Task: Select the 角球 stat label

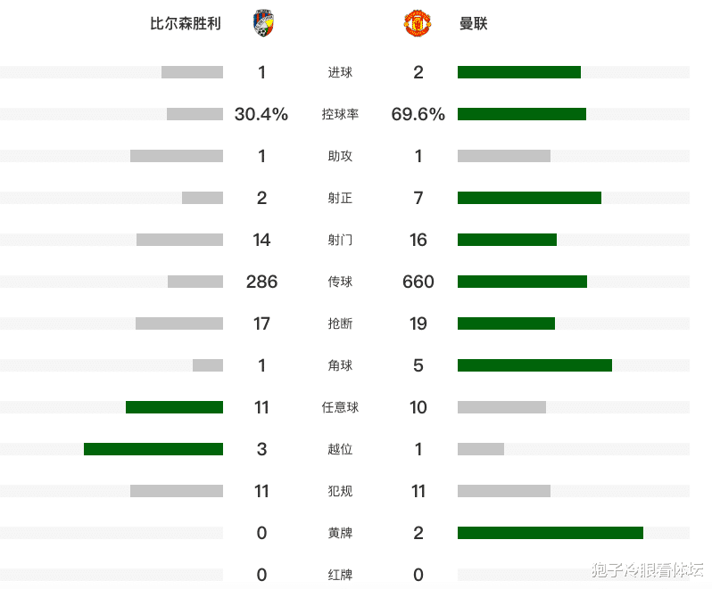Action: [340, 365]
